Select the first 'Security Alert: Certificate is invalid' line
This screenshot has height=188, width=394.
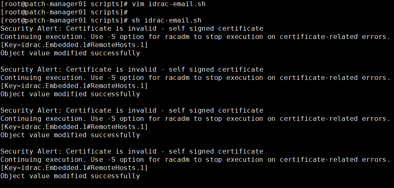pyautogui.click(x=132, y=29)
